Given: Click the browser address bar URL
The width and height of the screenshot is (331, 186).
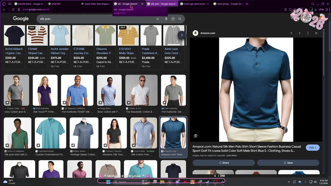Looking at the screenshot, I should click(x=36, y=10).
